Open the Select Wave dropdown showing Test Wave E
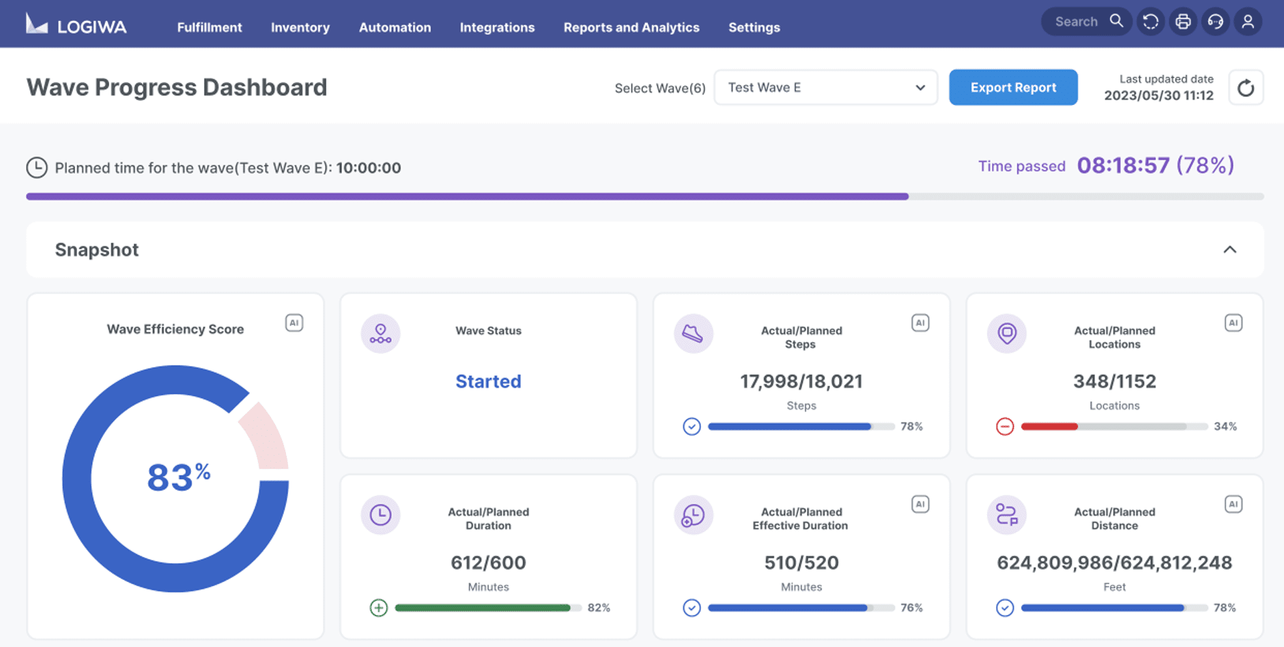The height and width of the screenshot is (647, 1284). (825, 87)
